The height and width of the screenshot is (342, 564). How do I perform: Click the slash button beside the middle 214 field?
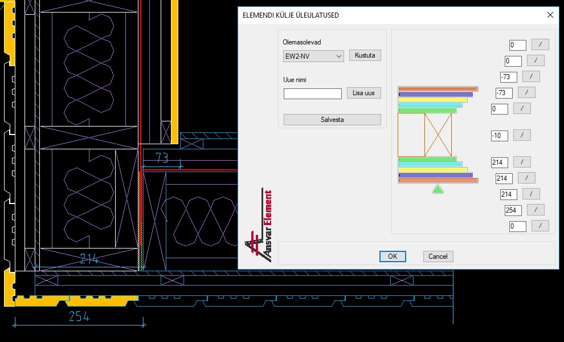(x=526, y=177)
